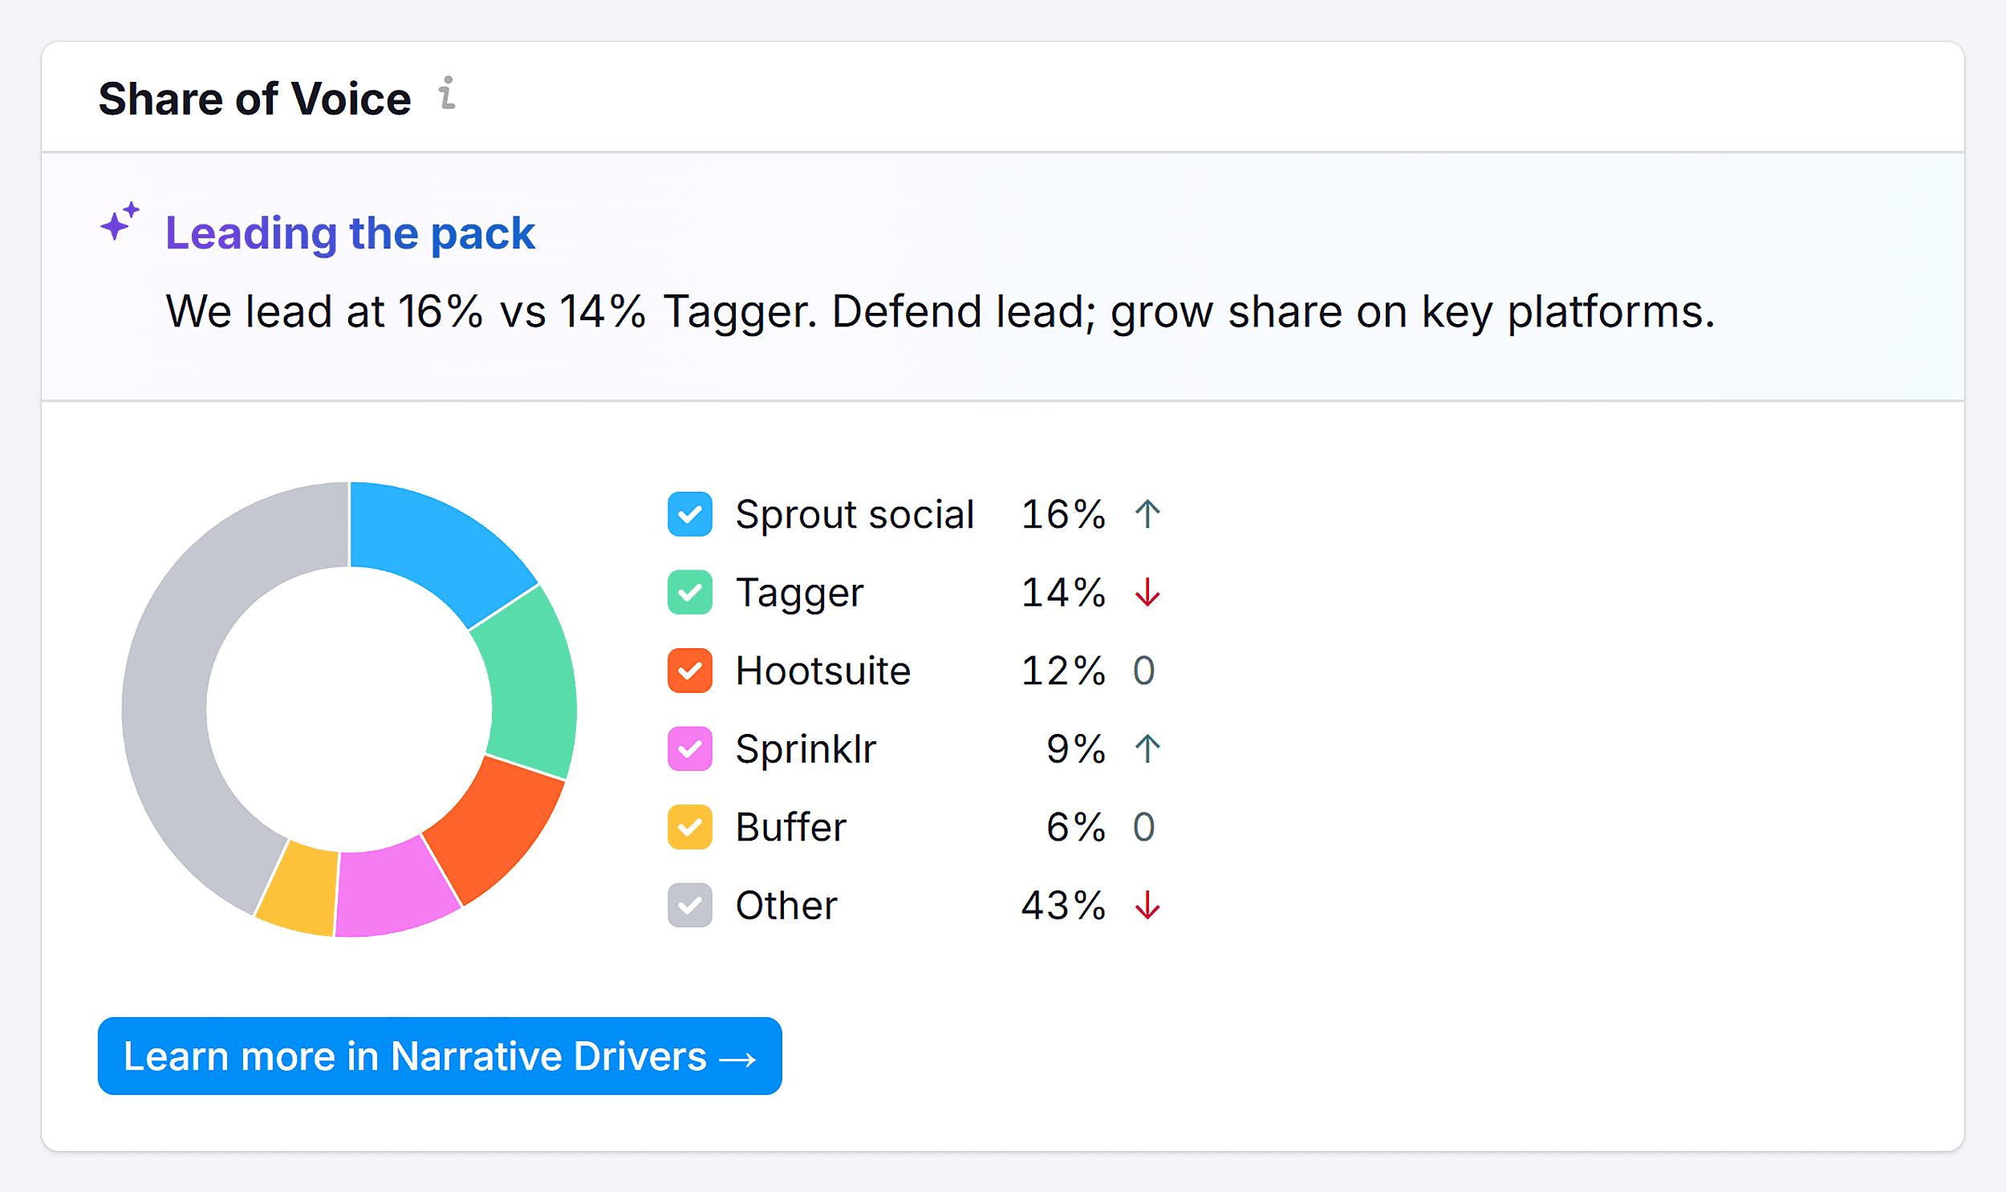Click the 16% value for Sprout social
The image size is (2006, 1192).
[1063, 514]
